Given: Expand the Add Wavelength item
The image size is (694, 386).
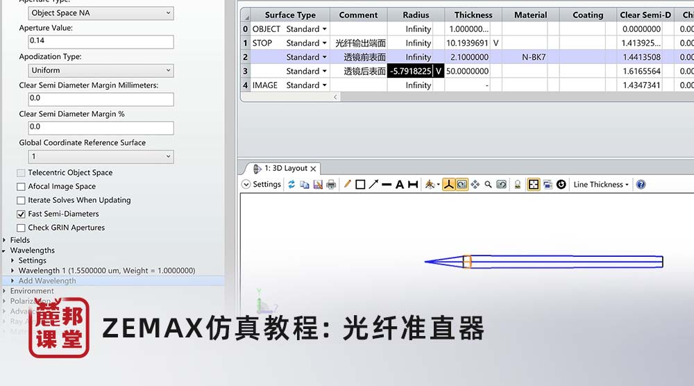Looking at the screenshot, I should pos(12,280).
